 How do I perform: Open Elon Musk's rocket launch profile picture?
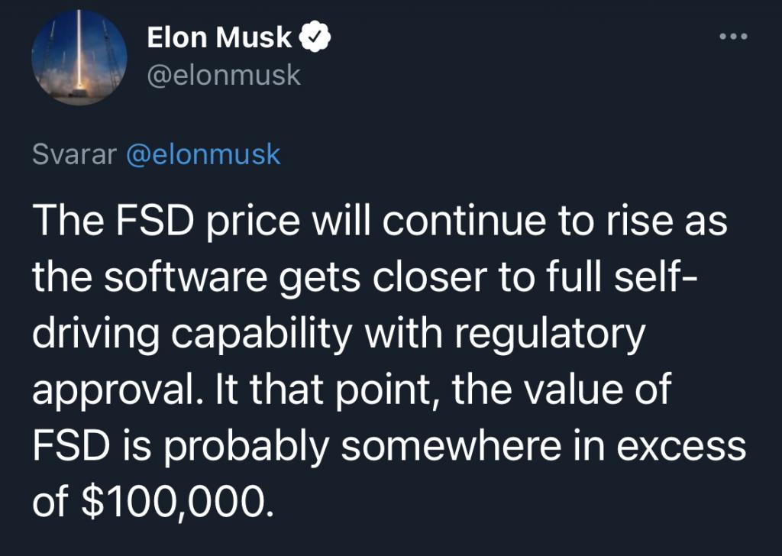click(79, 57)
